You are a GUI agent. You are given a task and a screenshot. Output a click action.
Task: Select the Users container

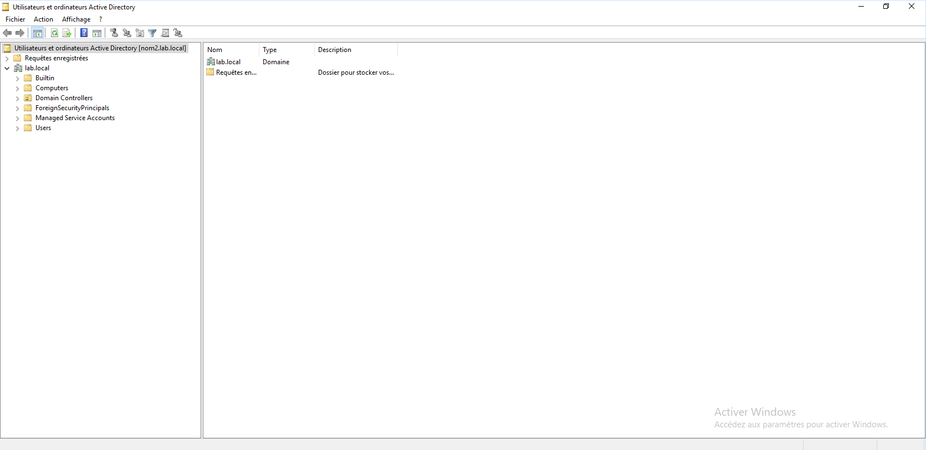click(x=43, y=128)
